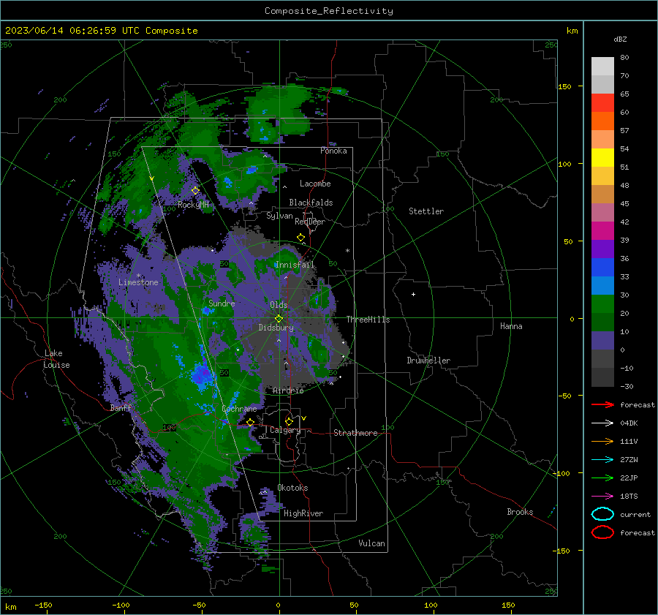The image size is (658, 615).
Task: Select the Banff label
Action: (121, 408)
